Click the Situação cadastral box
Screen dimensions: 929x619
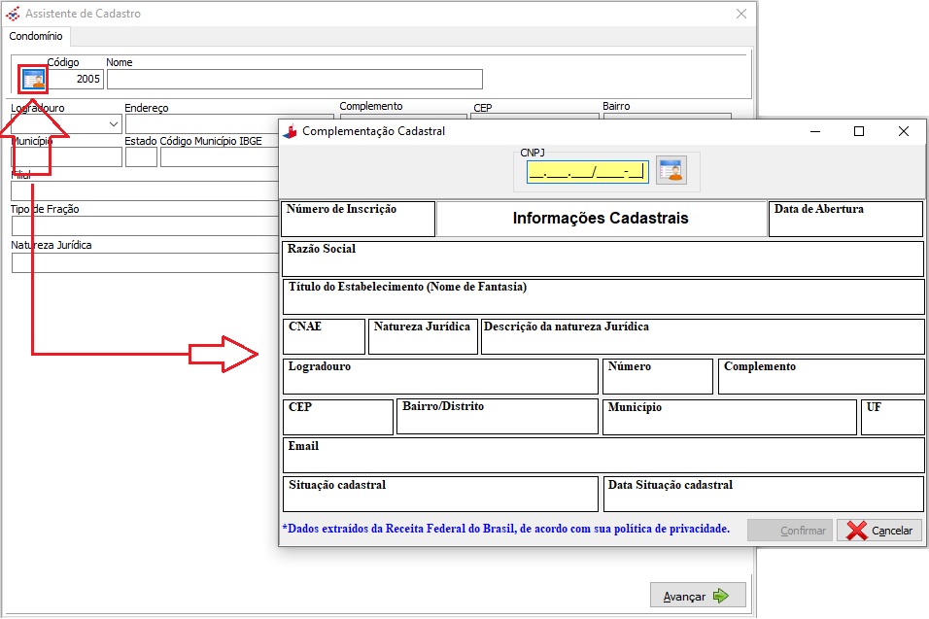point(440,494)
